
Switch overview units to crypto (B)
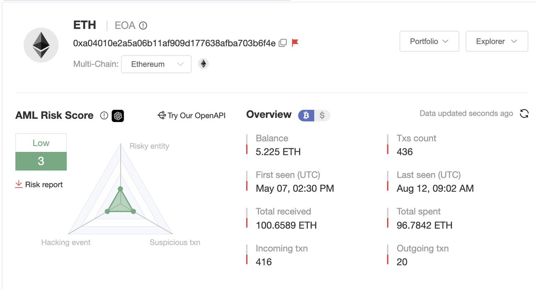[x=306, y=115]
